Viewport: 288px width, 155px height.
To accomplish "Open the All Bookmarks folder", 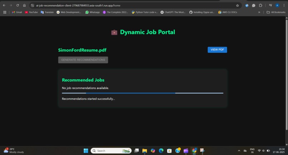I will point(276,12).
